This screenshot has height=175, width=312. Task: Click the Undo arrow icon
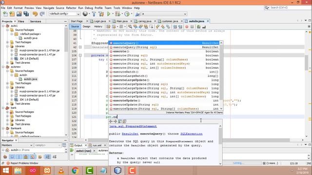[35, 14]
